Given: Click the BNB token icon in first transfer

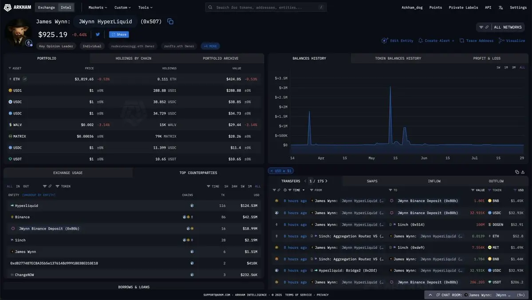Looking at the screenshot, I should [x=489, y=200].
